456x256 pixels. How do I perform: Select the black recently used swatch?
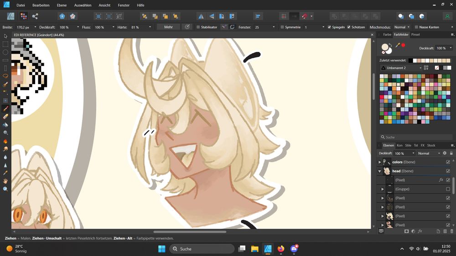coord(410,60)
